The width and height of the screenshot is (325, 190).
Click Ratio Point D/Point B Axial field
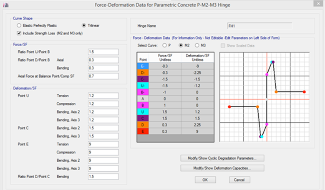[103, 60]
